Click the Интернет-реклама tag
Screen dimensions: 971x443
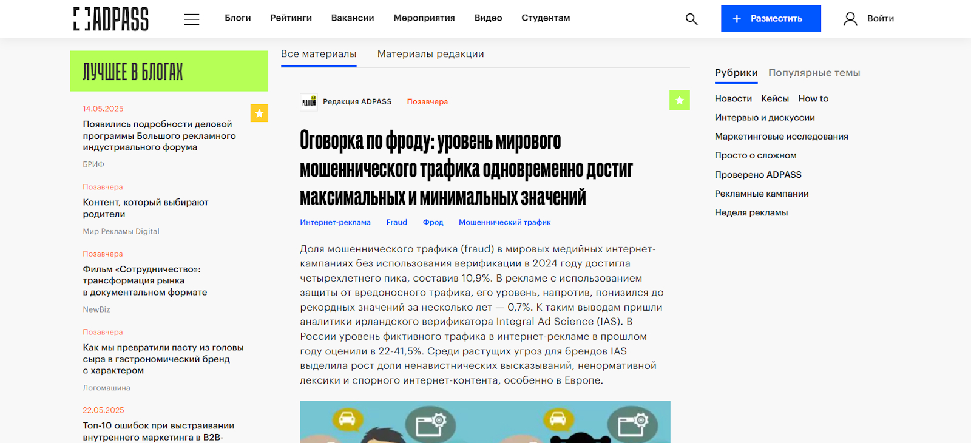pos(335,222)
